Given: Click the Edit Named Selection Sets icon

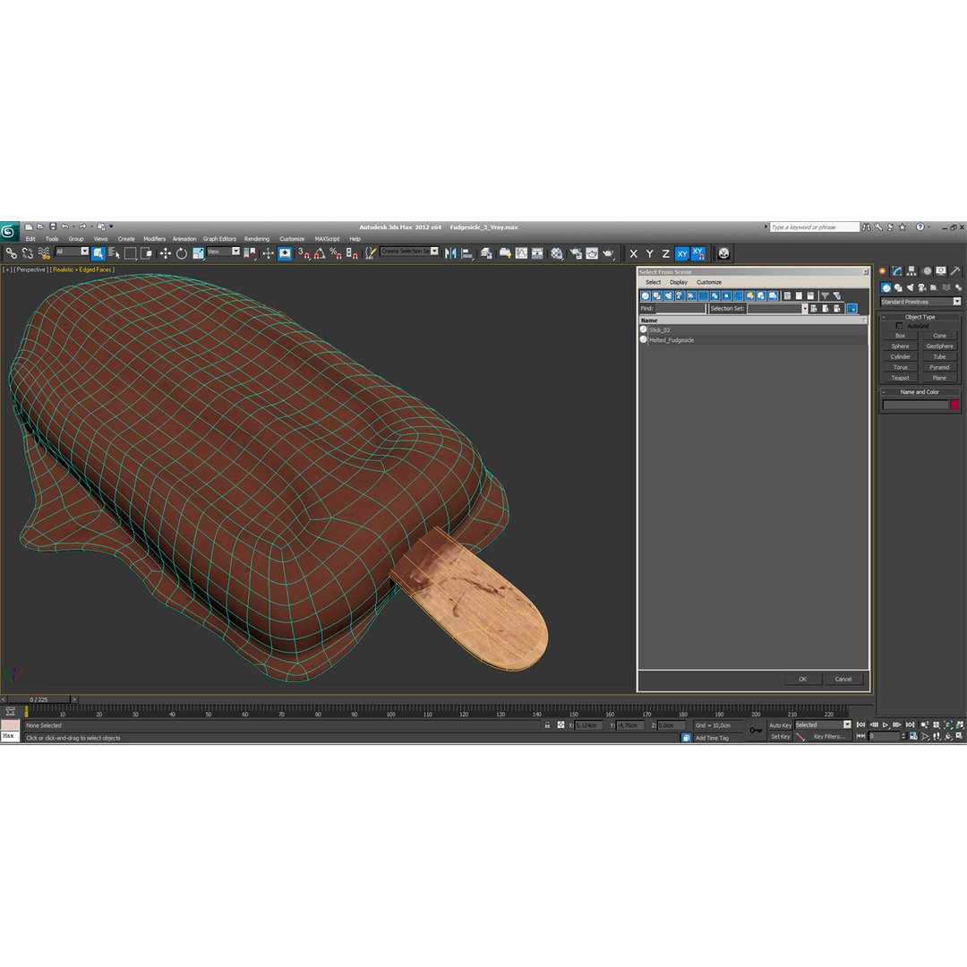Looking at the screenshot, I should [370, 253].
